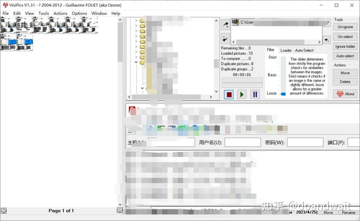
Task: Click the Delete button under Actions
Action: point(345,82)
